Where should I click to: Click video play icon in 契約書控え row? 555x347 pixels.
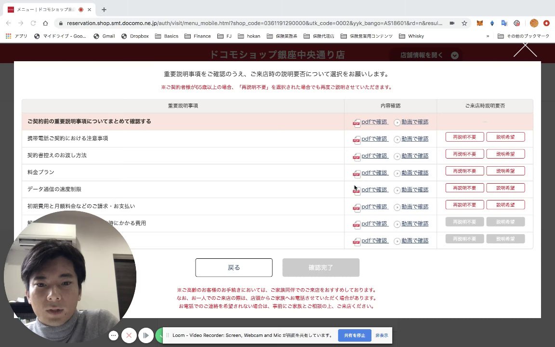point(397,157)
